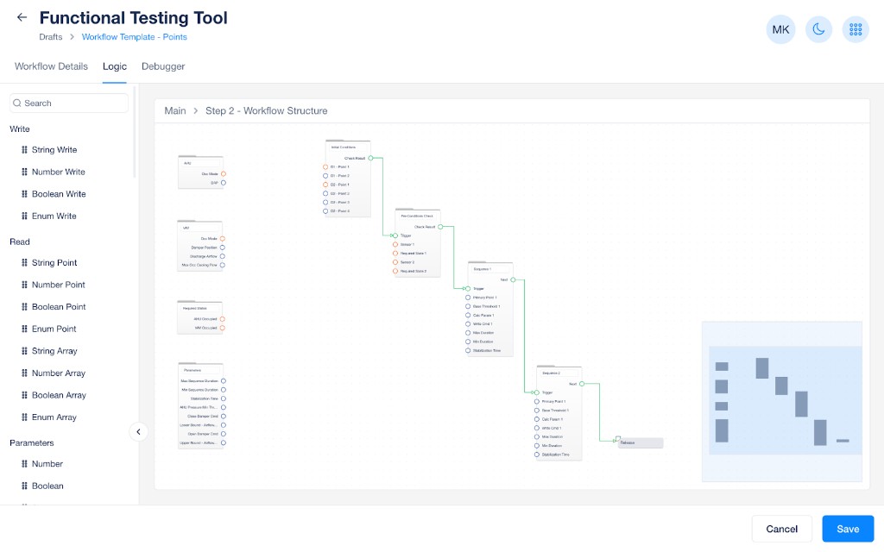The height and width of the screenshot is (552, 884).
Task: Select the Pre-Conditions Check node title
Action: tap(417, 216)
